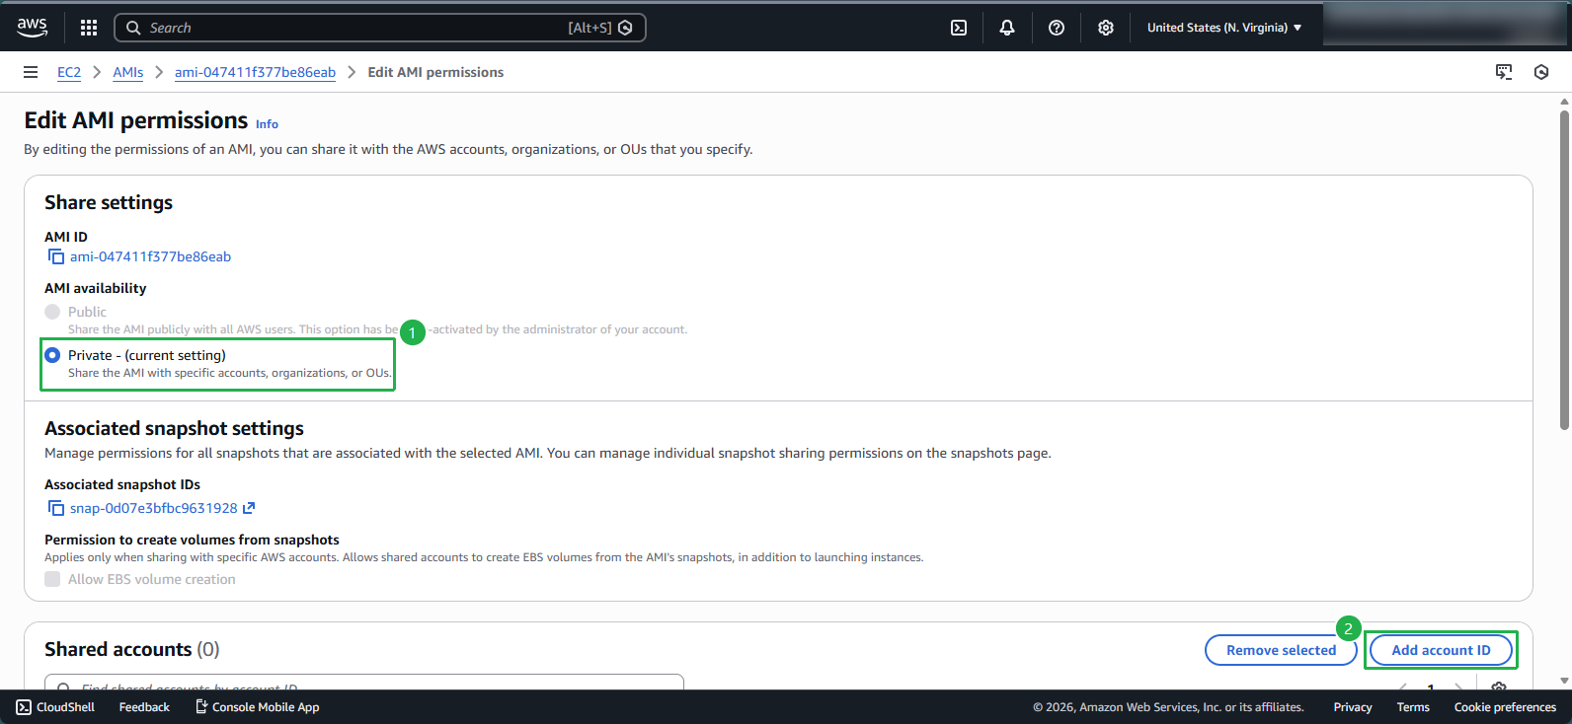
Task: Select the Public availability radio
Action: (x=52, y=312)
